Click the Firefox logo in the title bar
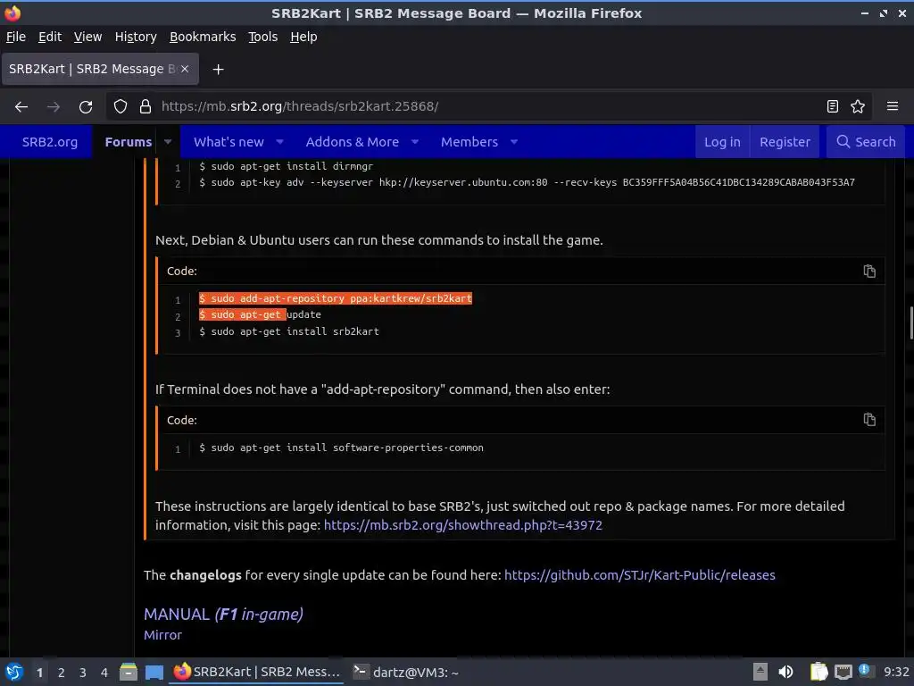The height and width of the screenshot is (686, 914). (x=12, y=13)
